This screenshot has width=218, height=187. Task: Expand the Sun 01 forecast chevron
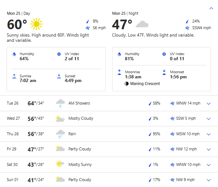click(208, 180)
